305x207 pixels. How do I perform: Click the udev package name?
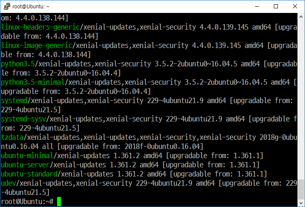pyautogui.click(x=8, y=183)
